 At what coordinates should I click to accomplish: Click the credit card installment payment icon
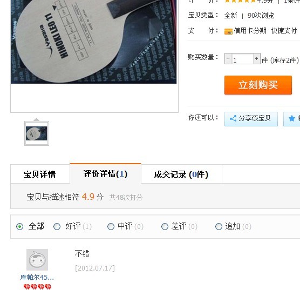point(228,31)
